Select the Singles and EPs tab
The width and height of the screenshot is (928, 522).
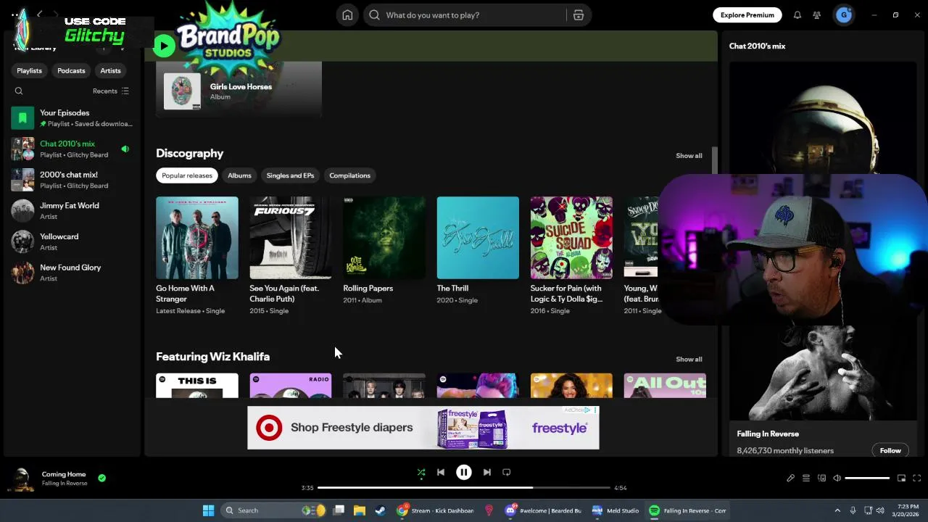290,175
